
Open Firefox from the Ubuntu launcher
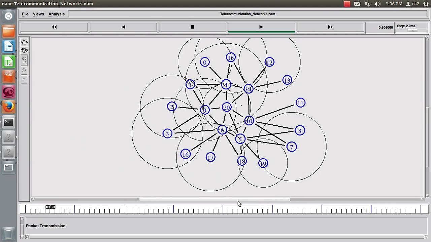tap(8, 107)
